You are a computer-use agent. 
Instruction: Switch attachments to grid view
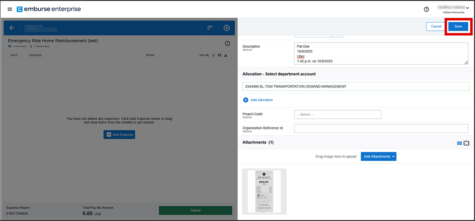click(x=459, y=143)
